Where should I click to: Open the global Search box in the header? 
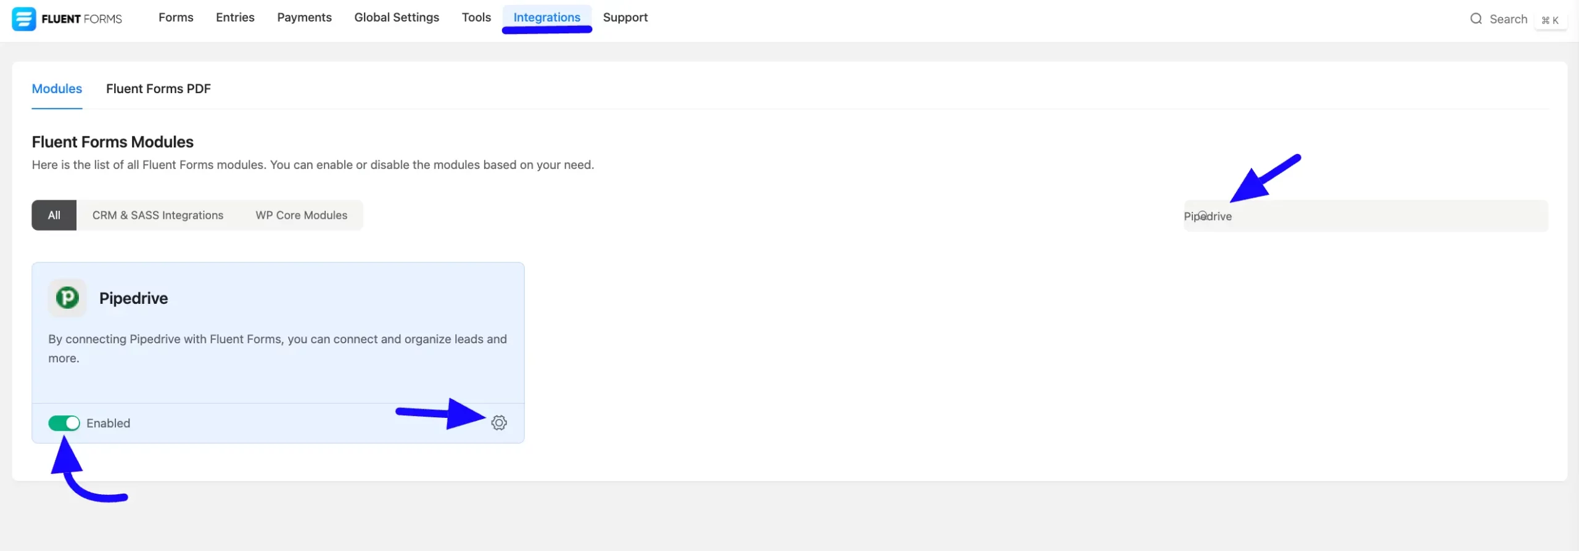coord(1508,19)
